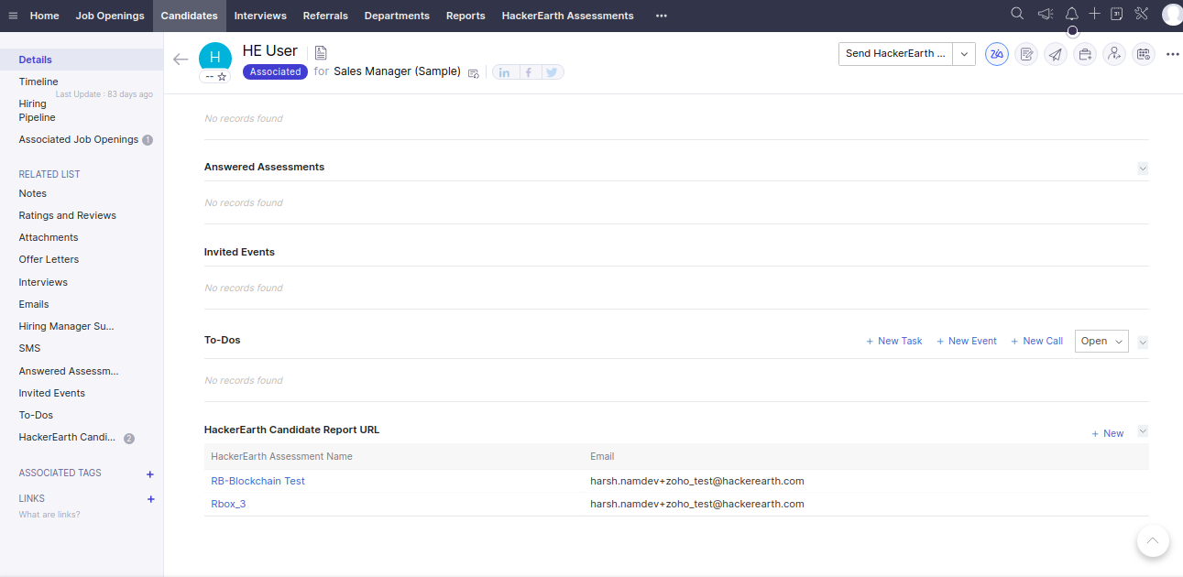This screenshot has width=1183, height=577.
Task: Open the hamburger navigation menu
Action: (13, 16)
